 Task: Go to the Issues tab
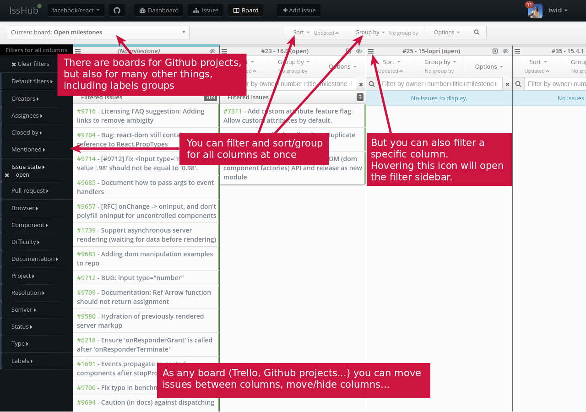pos(206,10)
